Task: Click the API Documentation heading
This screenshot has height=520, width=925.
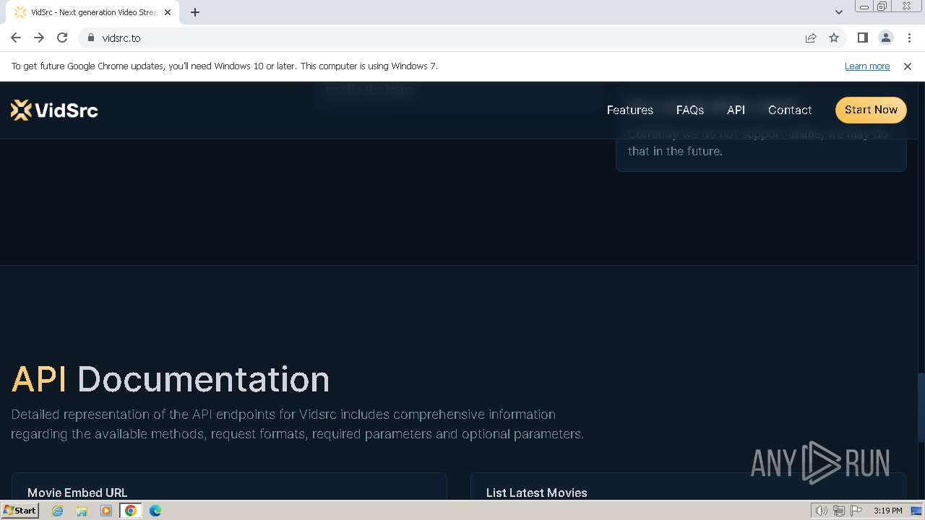Action: (171, 379)
